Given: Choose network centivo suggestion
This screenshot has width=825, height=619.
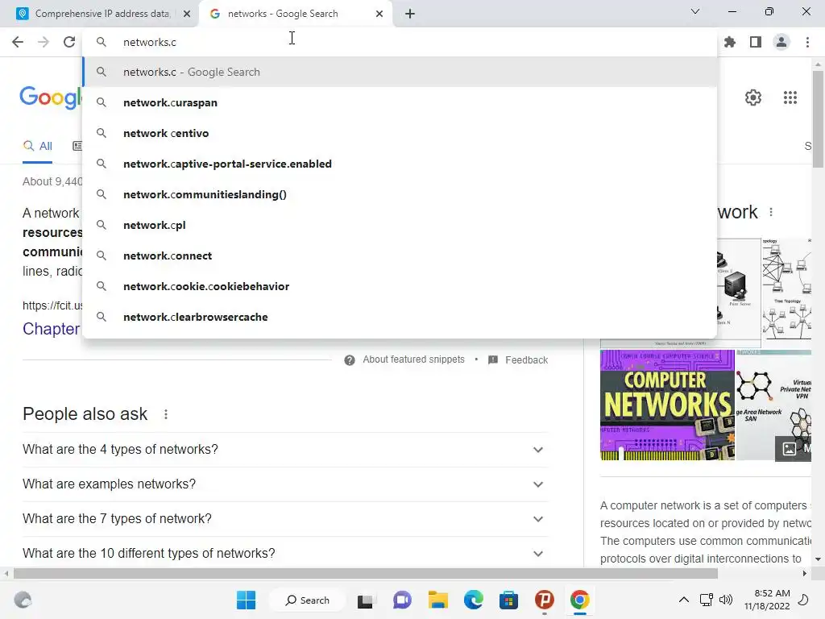Looking at the screenshot, I should (400, 133).
